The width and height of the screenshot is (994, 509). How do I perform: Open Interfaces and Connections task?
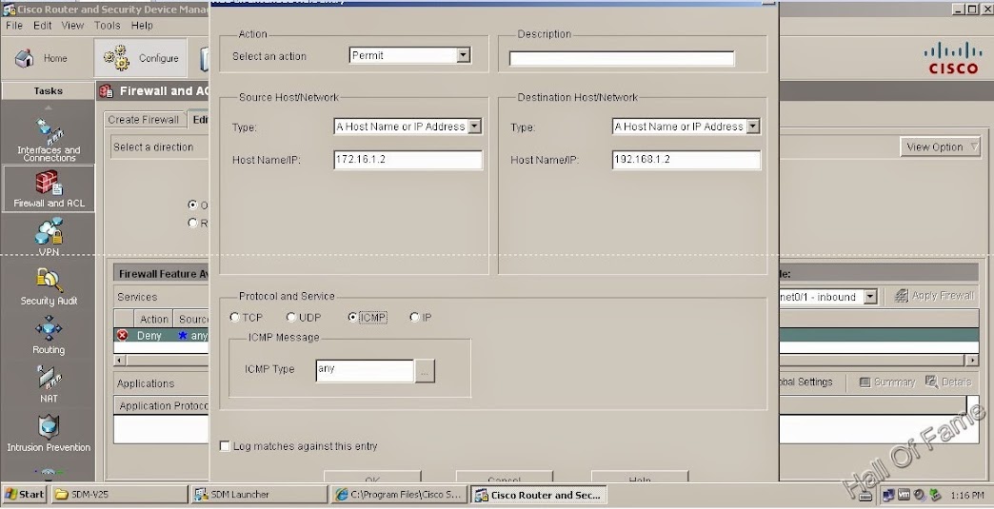[x=49, y=139]
